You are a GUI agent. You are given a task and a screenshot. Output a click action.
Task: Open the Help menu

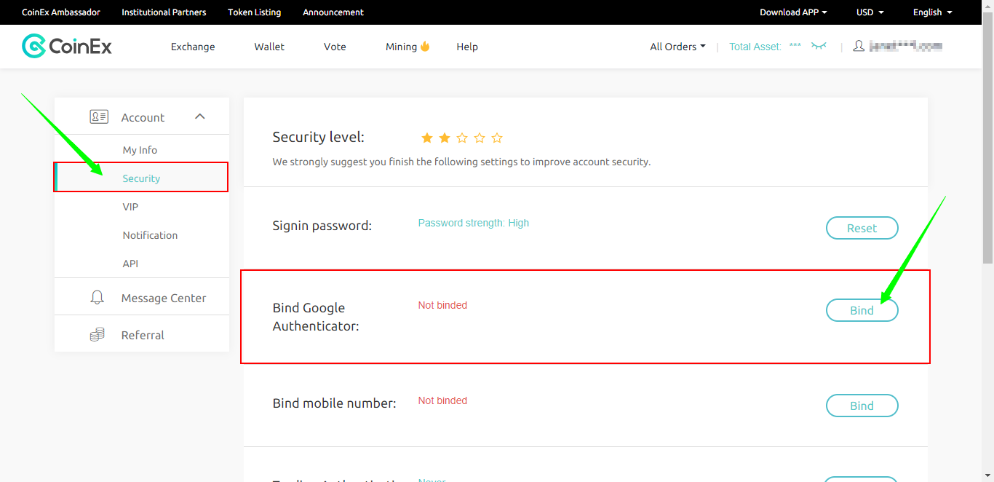(x=467, y=47)
